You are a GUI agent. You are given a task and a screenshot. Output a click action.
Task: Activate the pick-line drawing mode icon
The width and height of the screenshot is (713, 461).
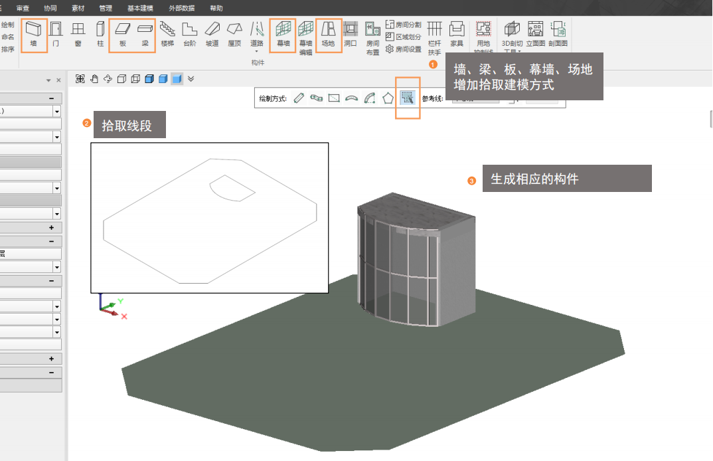(x=408, y=98)
